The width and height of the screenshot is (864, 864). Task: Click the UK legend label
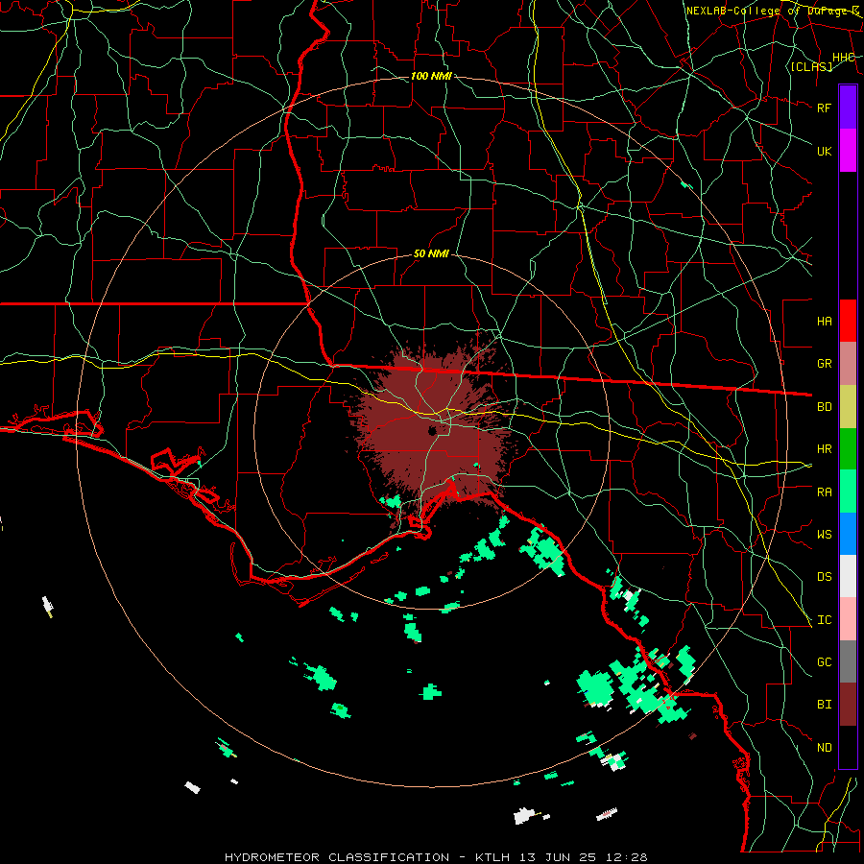click(x=824, y=151)
